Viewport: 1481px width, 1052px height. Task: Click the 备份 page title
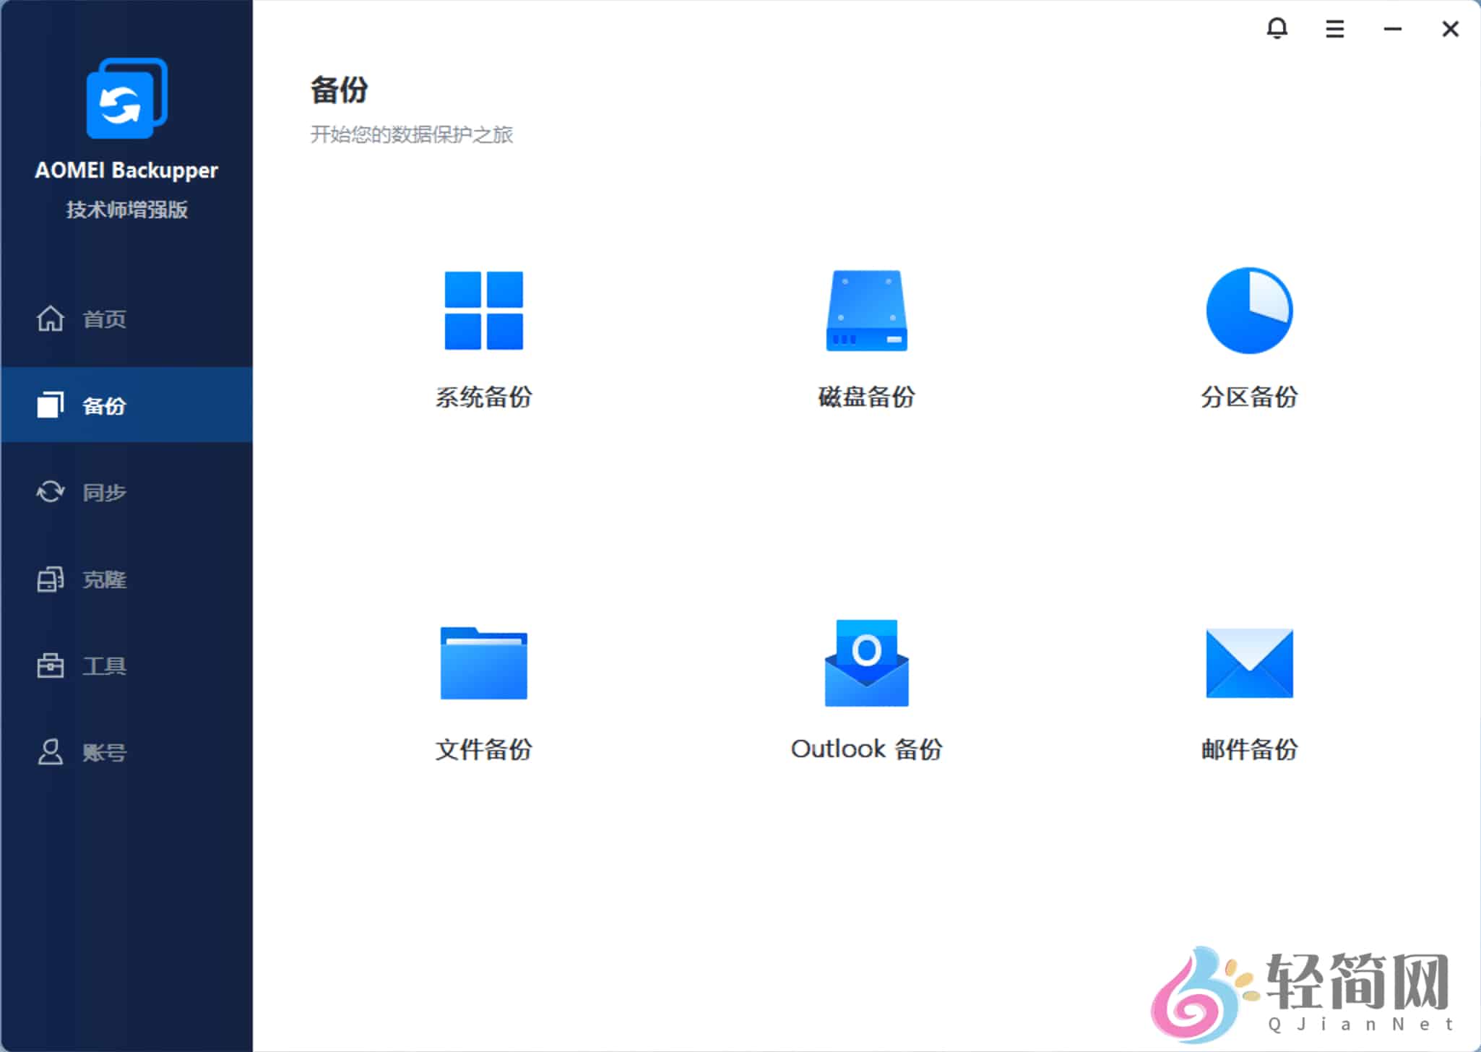click(x=340, y=90)
